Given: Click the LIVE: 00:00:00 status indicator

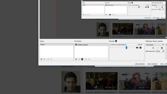Looking at the screenshot, I should (140, 64).
